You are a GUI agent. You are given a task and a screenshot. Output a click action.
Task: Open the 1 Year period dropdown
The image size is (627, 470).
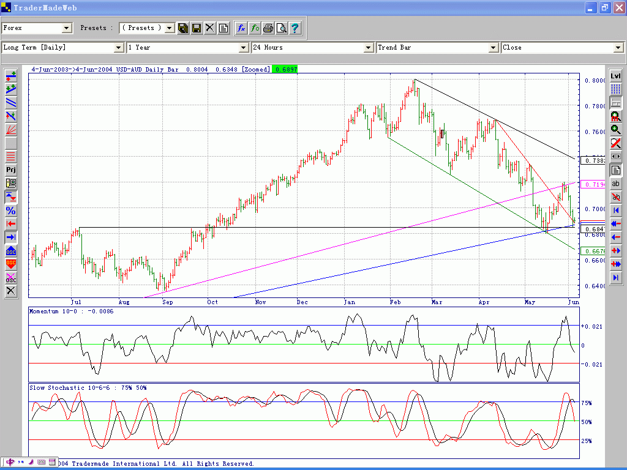(244, 48)
